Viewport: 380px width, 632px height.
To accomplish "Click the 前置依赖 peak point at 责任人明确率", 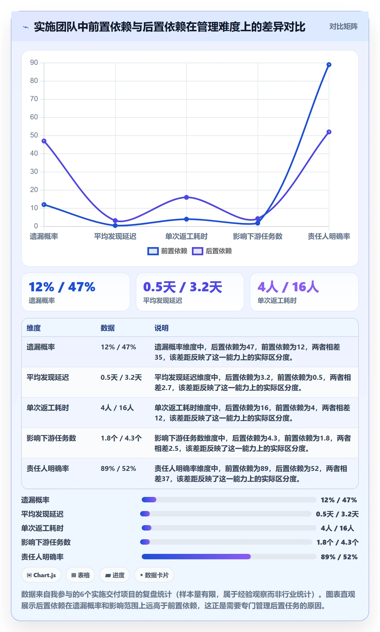I will point(329,65).
